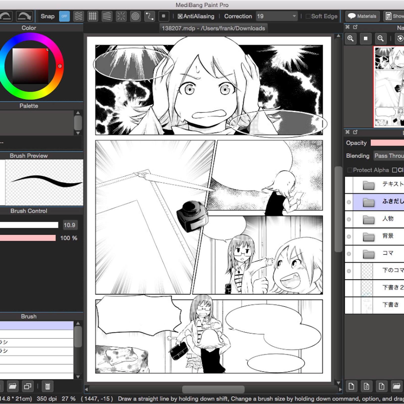This screenshot has width=404, height=404.
Task: Open the 背景 folder icon
Action: 369,237
